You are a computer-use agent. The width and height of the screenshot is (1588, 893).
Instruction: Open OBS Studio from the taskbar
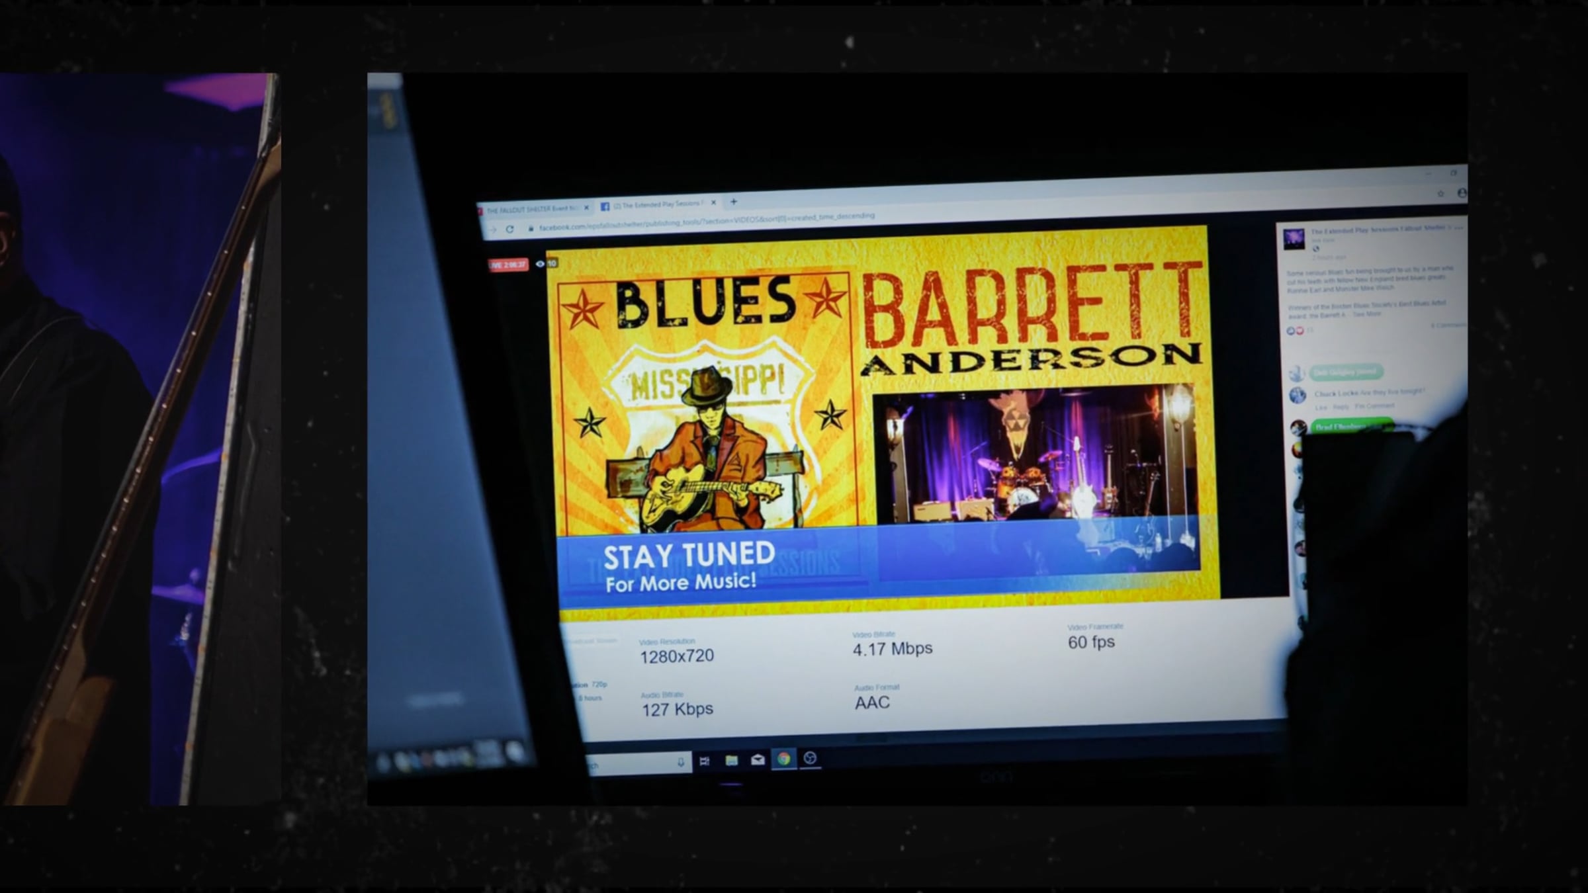pyautogui.click(x=810, y=758)
